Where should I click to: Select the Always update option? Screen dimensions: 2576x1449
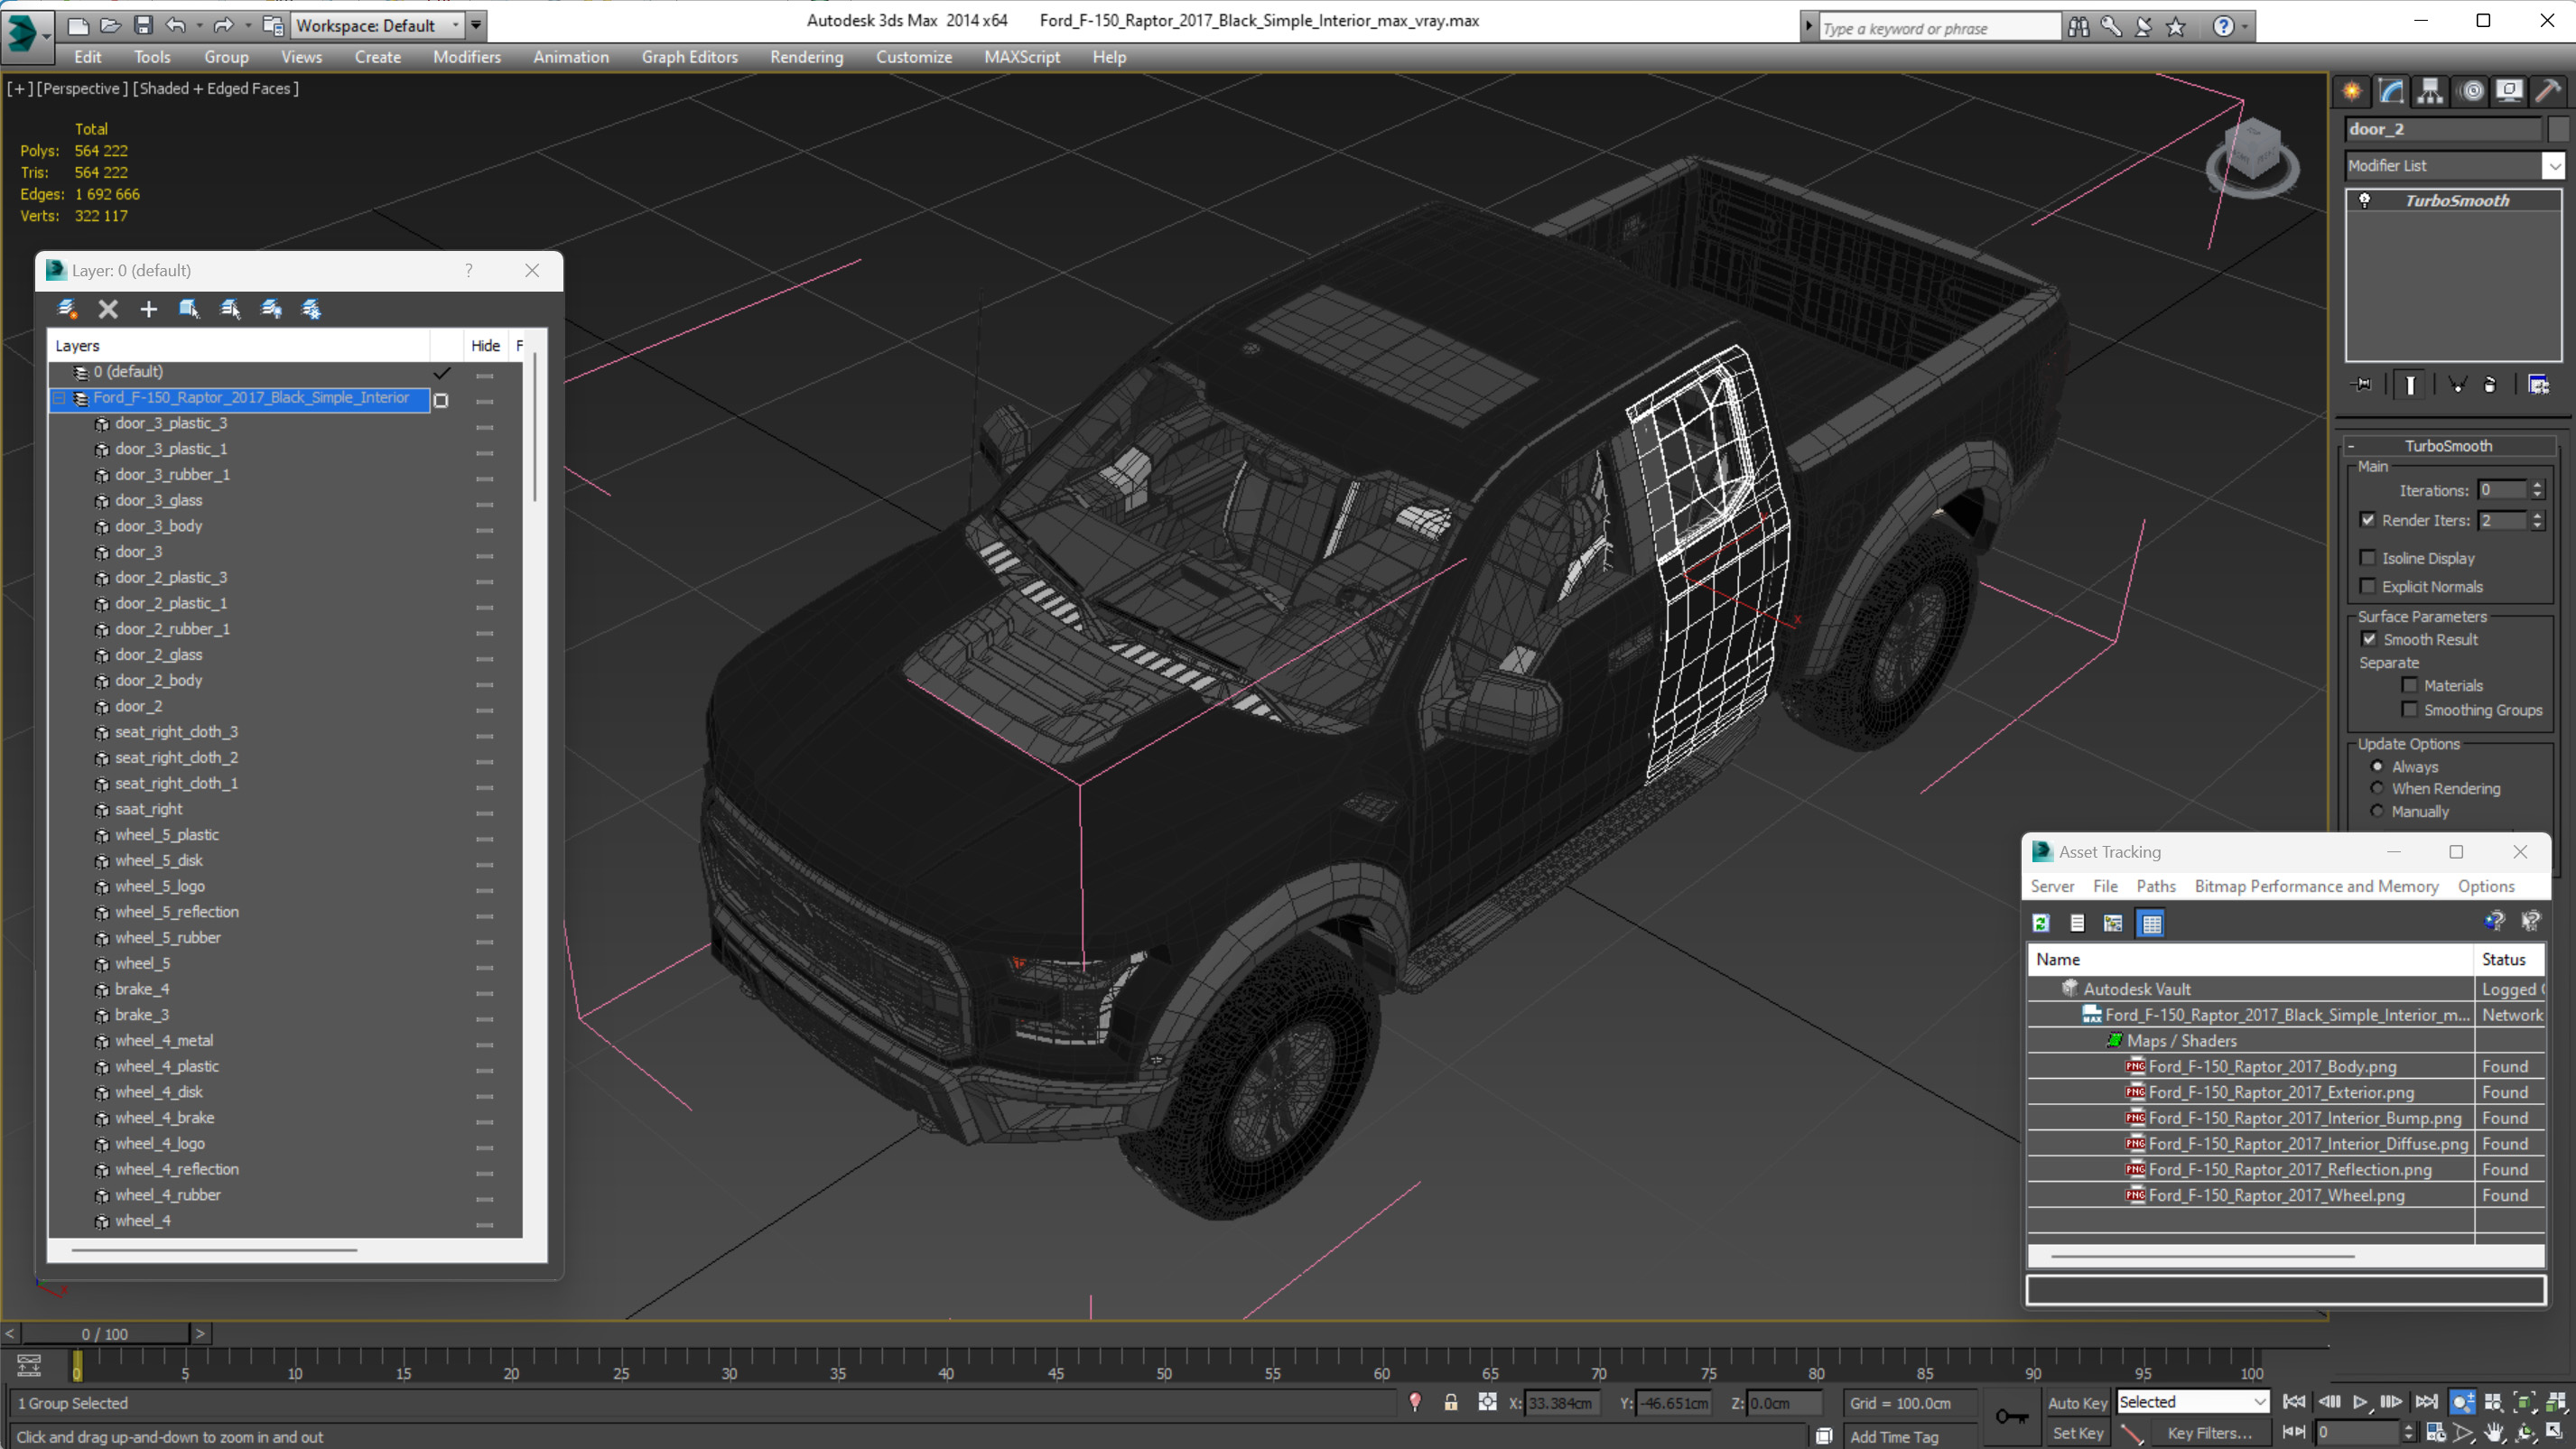[x=2377, y=766]
